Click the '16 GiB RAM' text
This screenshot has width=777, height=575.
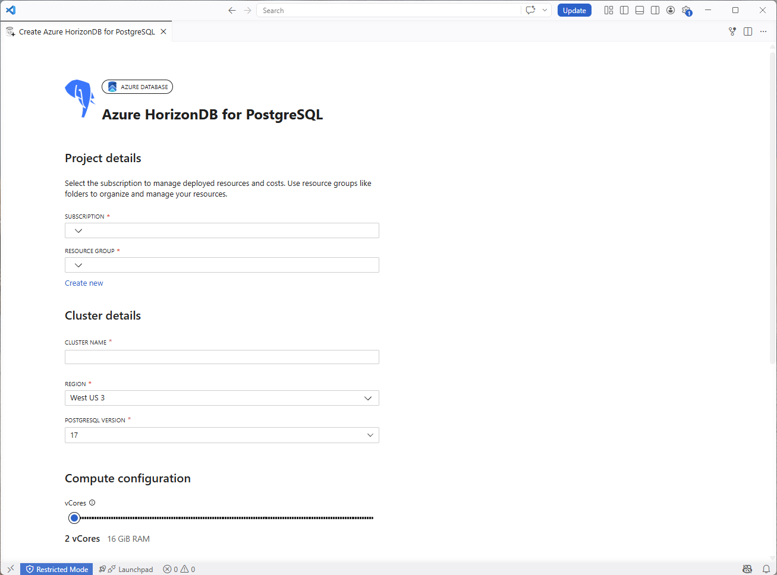(x=128, y=539)
